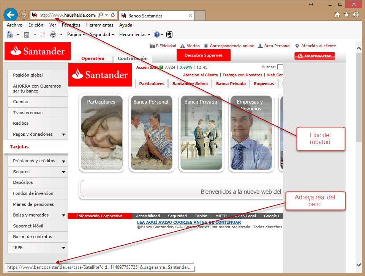Image resolution: width=365 pixels, height=276 pixels.
Task: Open the Herramientas command bar dropdown
Action: (135, 34)
